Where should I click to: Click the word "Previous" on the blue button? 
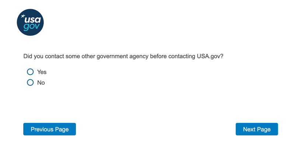[42, 129]
